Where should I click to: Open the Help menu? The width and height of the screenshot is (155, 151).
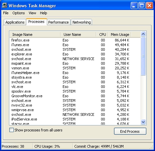44,13
